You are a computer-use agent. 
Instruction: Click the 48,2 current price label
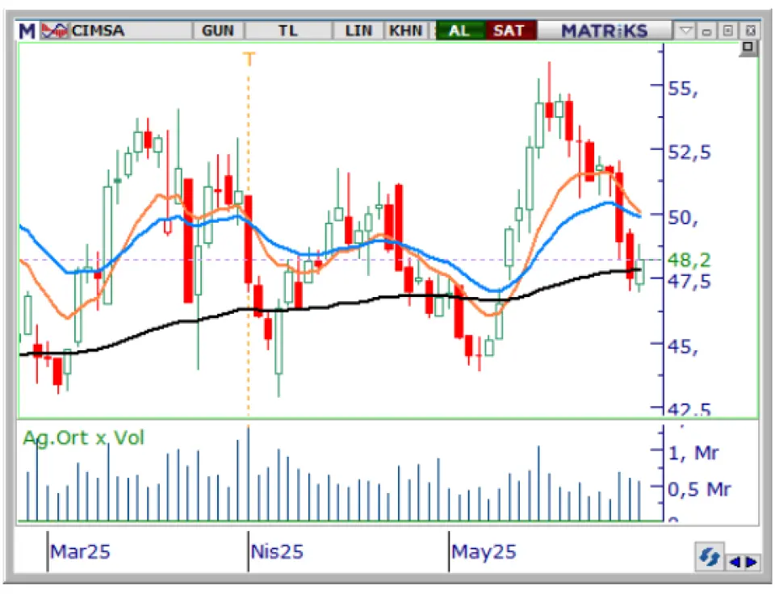tap(689, 259)
